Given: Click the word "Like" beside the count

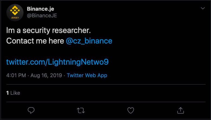Looking at the screenshot, I should coord(15,93).
